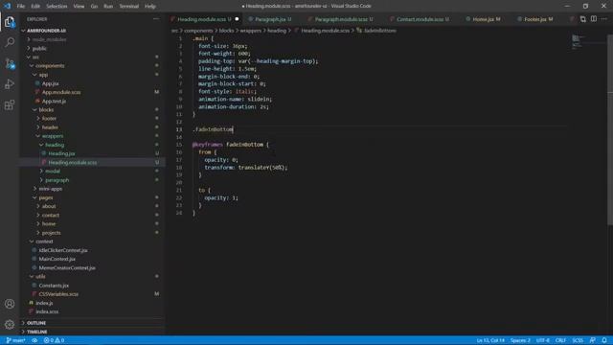Open the Run menu
This screenshot has width=613, height=345.
[108, 7]
